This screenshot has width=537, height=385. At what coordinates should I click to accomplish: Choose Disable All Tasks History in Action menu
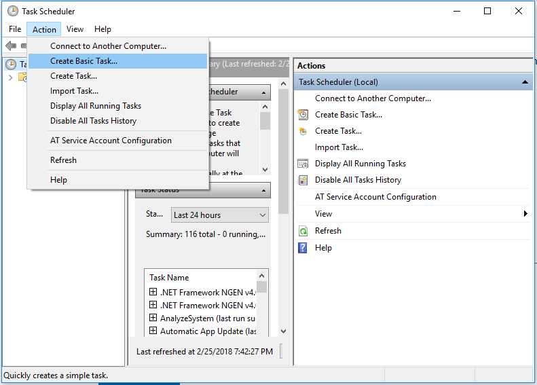click(118, 121)
